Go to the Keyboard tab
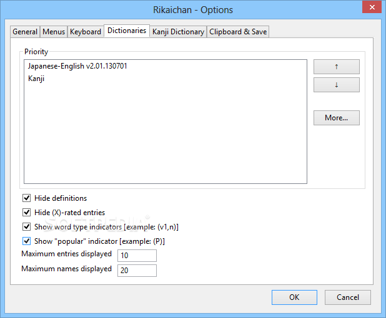 [x=86, y=32]
